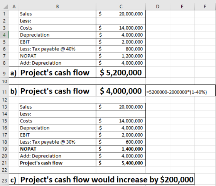Screen dimensions: 216x186
Task: Click EBIT value 2,000,000 in row 5
Action: (121, 42)
